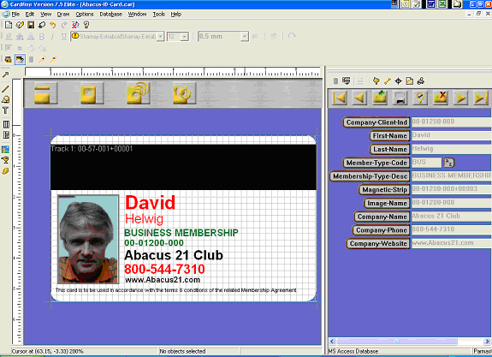The width and height of the screenshot is (492, 357).
Task: Click the Member-Type-Code value field BUS
Action: pyautogui.click(x=426, y=163)
